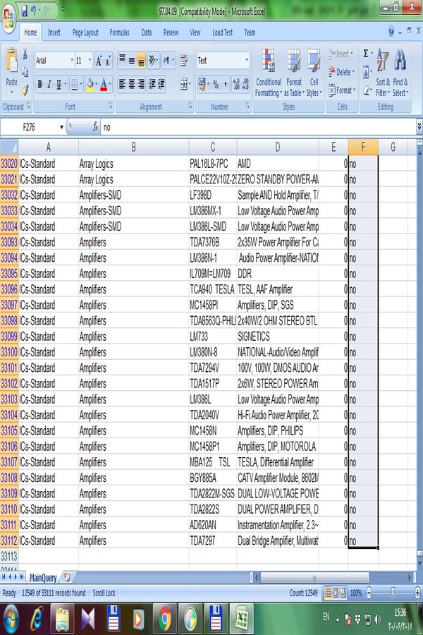This screenshot has height=635, width=423.
Task: Apply the yellow Fill Color
Action: click(90, 84)
